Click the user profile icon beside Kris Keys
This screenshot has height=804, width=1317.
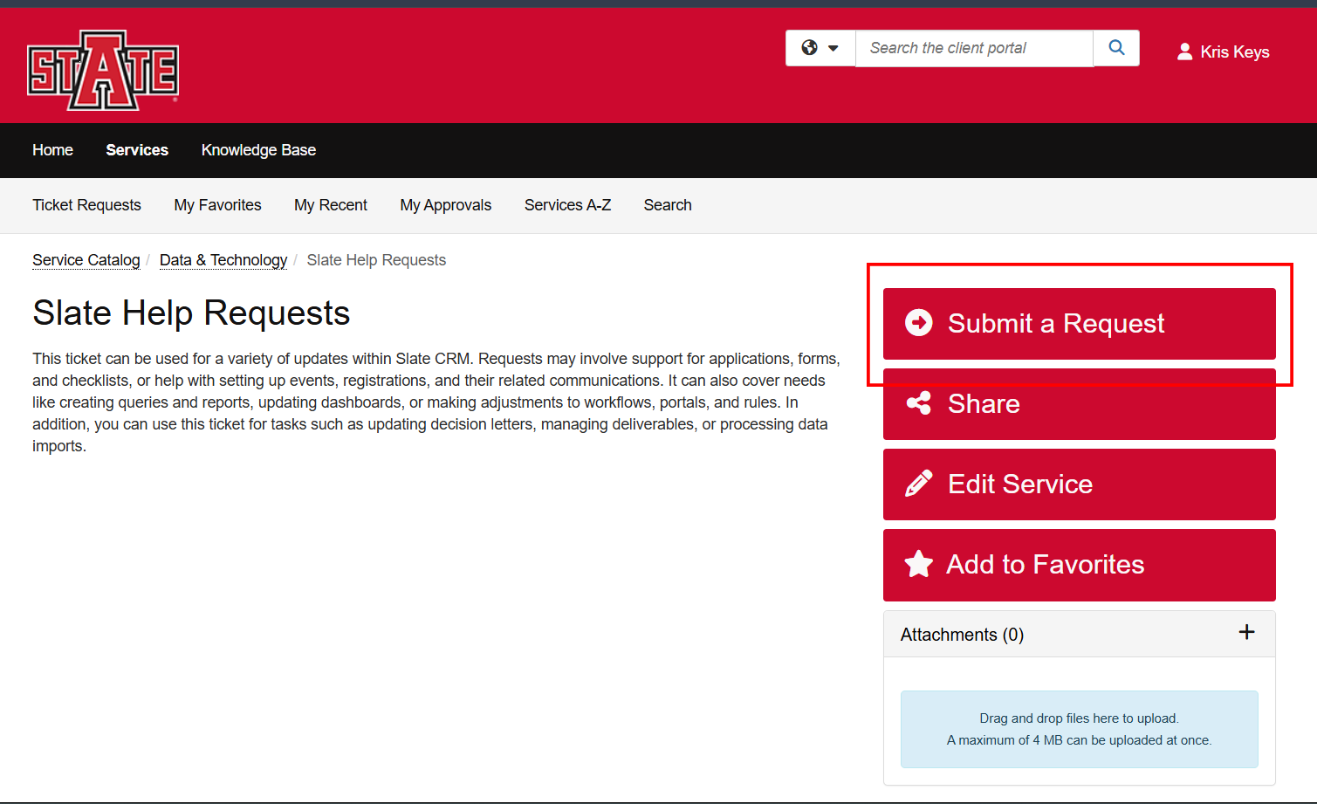1184,52
